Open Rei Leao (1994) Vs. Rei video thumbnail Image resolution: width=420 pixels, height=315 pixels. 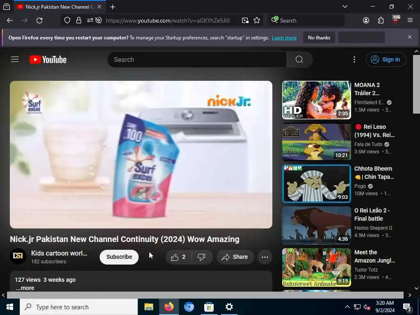click(316, 142)
